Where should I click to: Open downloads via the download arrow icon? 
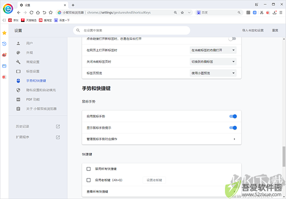(x=275, y=12)
